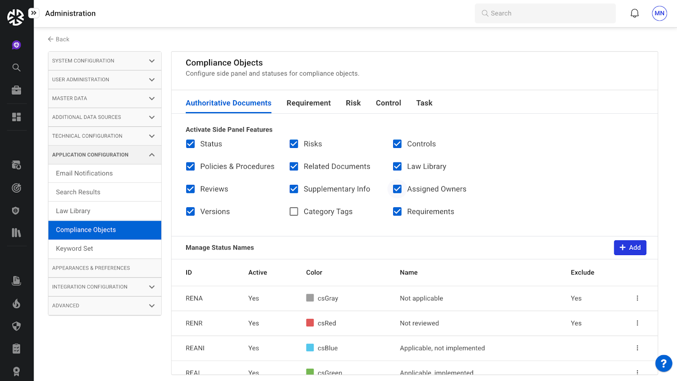The width and height of the screenshot is (677, 381).
Task: Click the Add status button
Action: pos(630,248)
